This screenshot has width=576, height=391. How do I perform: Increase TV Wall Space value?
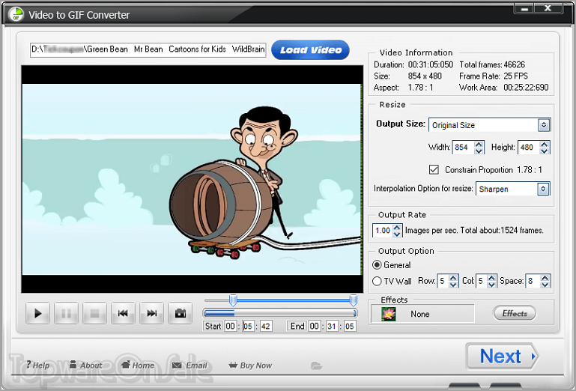[x=545, y=278]
